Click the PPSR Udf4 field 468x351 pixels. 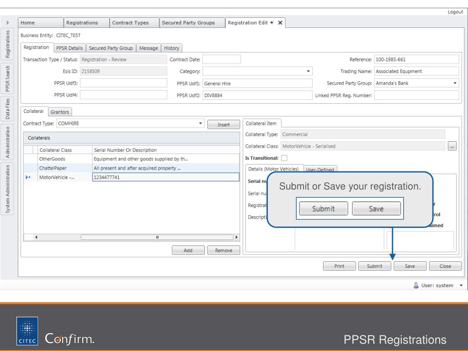coord(123,95)
